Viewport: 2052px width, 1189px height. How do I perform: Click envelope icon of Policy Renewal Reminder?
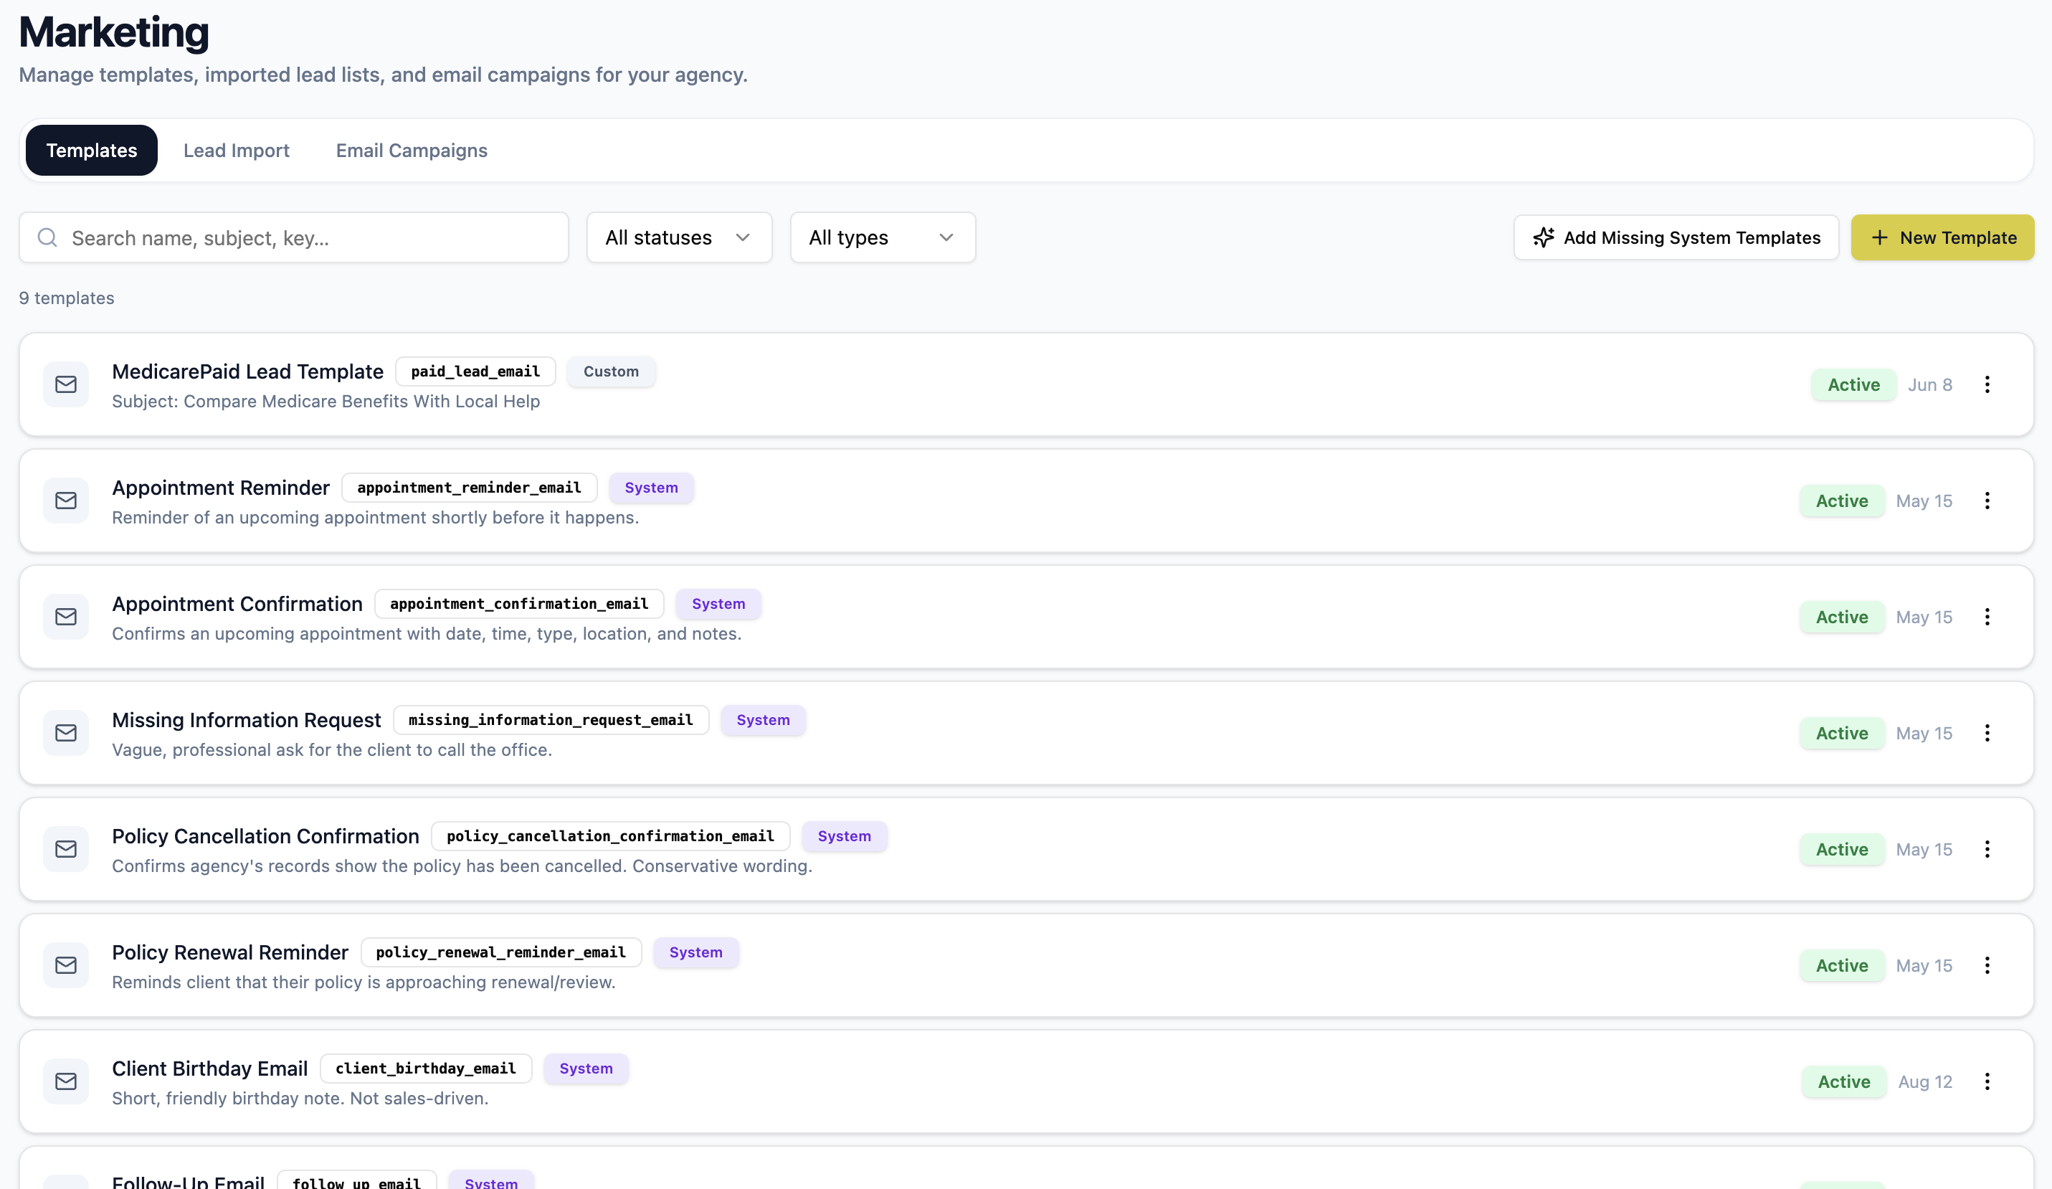pyautogui.click(x=66, y=966)
